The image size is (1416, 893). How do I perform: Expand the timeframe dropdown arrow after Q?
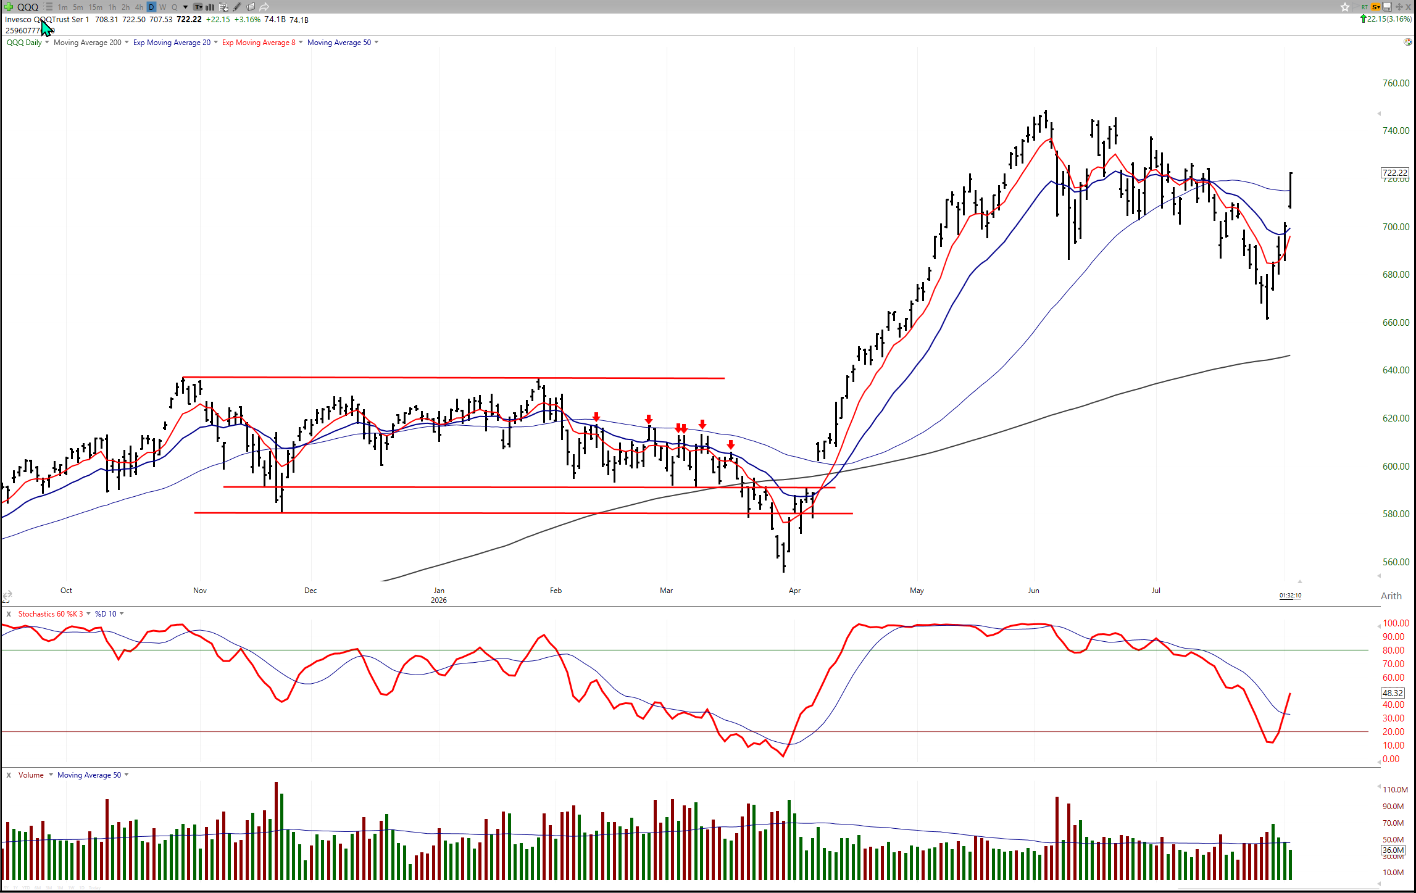[185, 7]
